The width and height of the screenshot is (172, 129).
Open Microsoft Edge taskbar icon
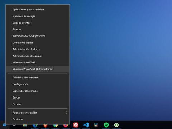click(35, 125)
